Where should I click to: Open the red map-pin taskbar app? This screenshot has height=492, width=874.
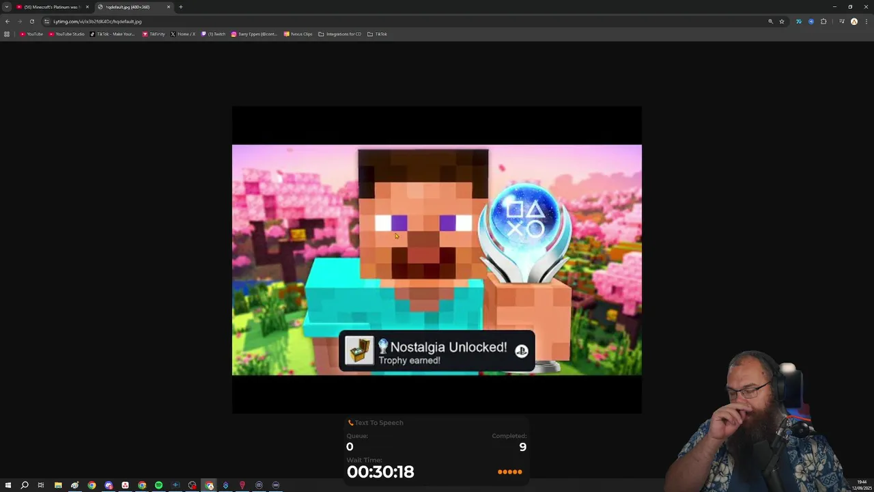click(242, 485)
